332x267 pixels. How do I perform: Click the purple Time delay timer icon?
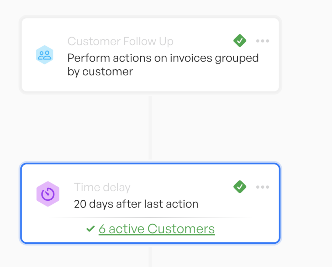click(48, 194)
